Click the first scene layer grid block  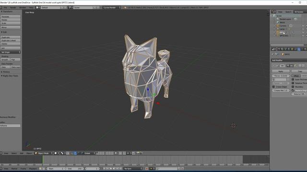(100, 153)
